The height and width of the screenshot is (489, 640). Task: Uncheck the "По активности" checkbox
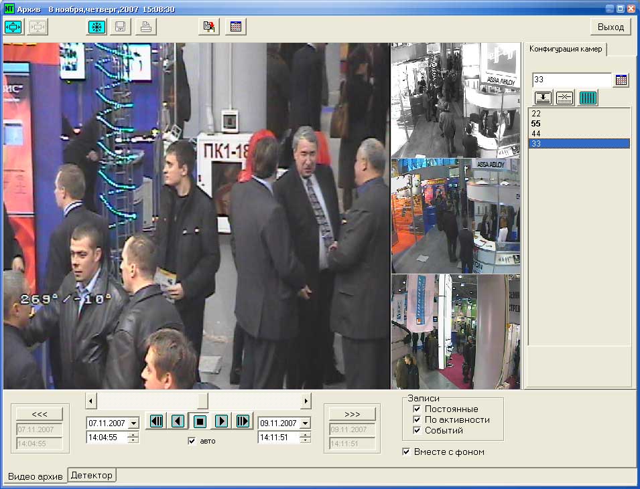pyautogui.click(x=417, y=419)
